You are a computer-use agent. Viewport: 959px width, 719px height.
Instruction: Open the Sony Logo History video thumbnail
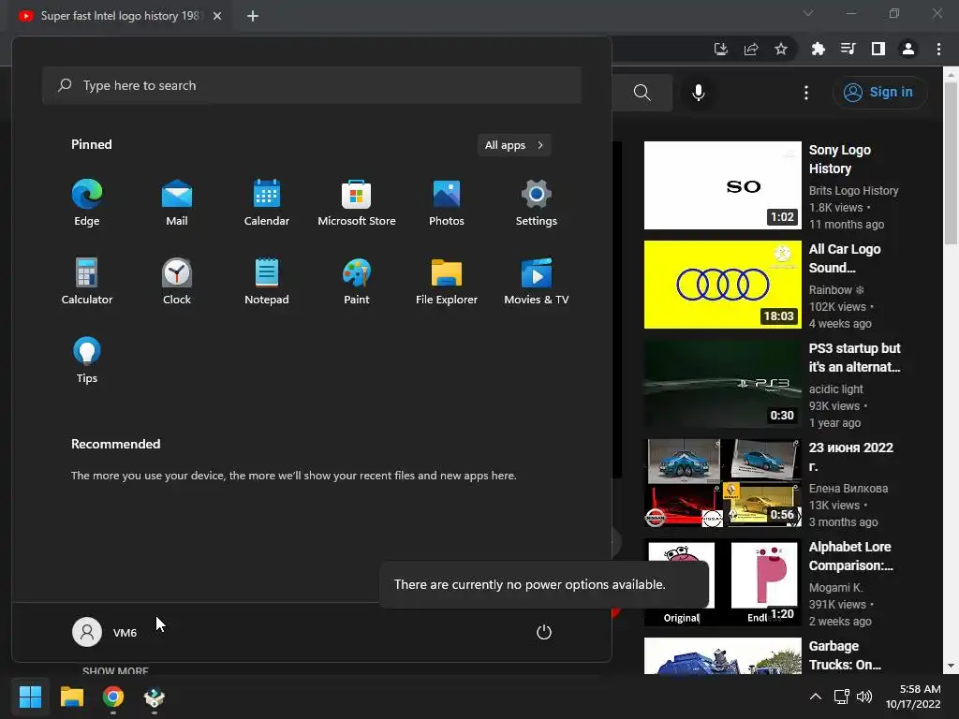click(x=723, y=185)
